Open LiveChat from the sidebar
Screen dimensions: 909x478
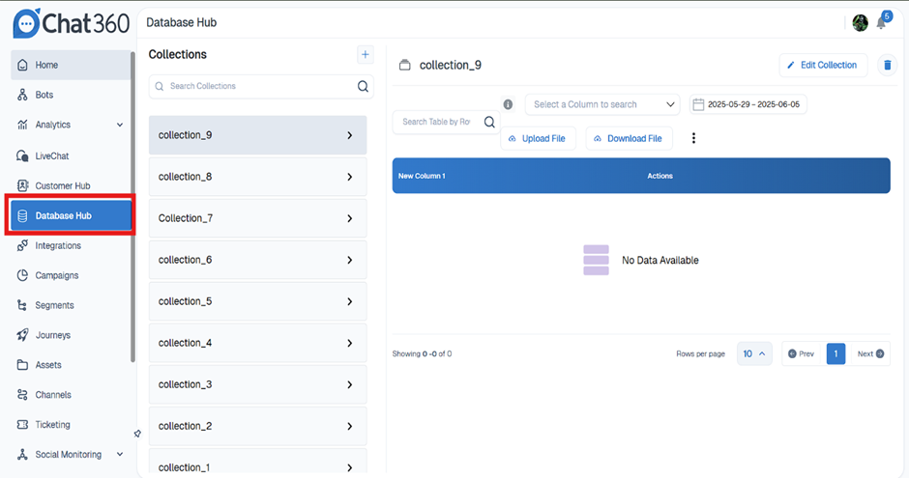point(52,155)
